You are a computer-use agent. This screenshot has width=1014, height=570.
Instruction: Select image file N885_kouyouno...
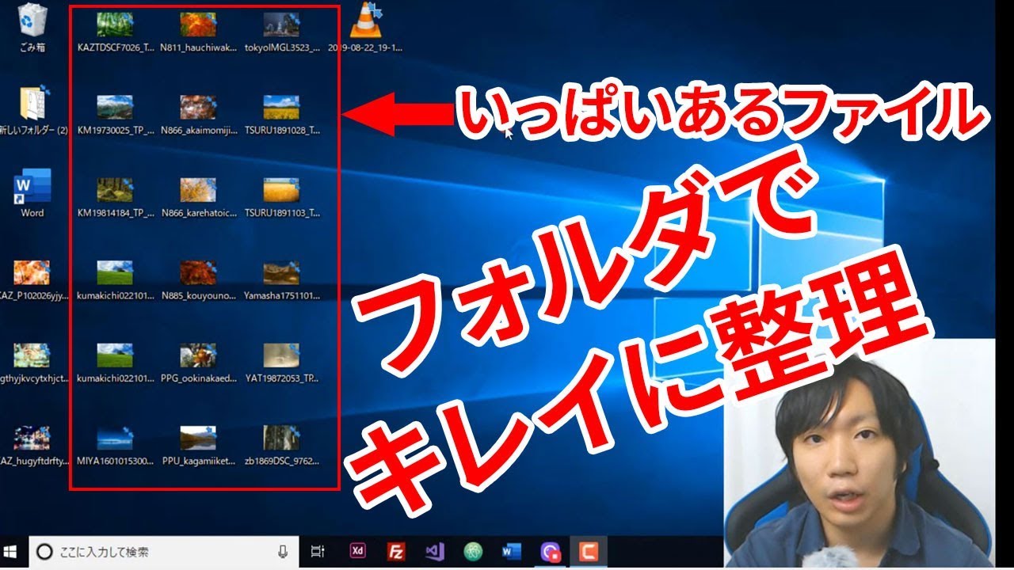click(198, 280)
